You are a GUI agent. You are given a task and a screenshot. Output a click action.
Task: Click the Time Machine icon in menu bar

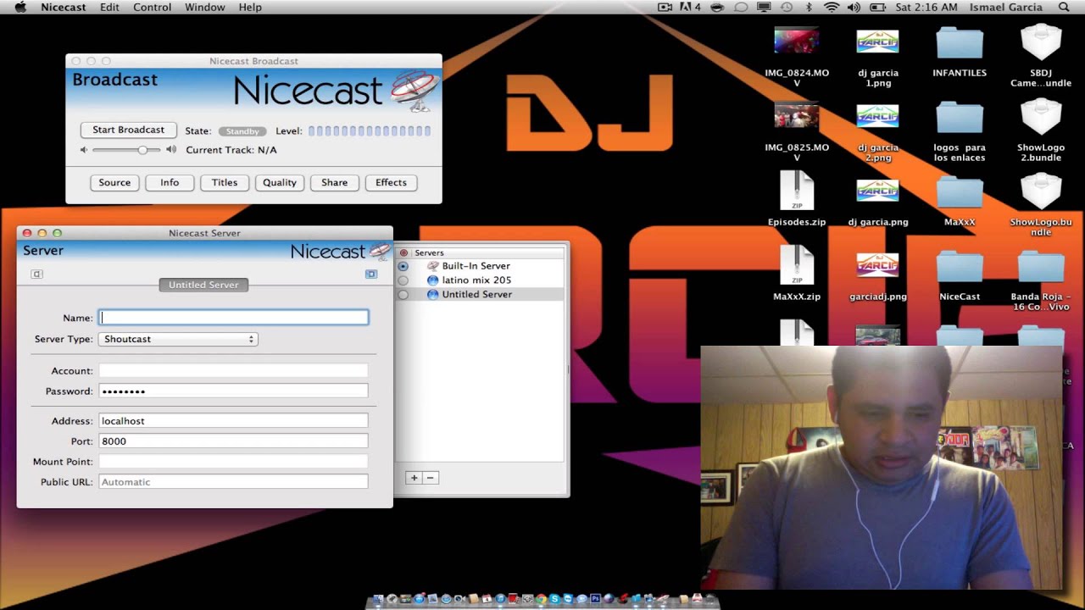(787, 7)
